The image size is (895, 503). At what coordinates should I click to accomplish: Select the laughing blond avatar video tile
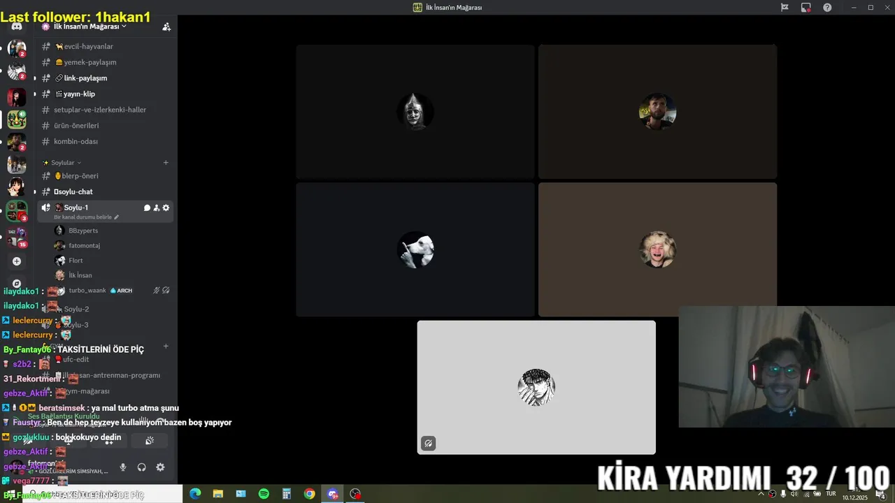[657, 249]
